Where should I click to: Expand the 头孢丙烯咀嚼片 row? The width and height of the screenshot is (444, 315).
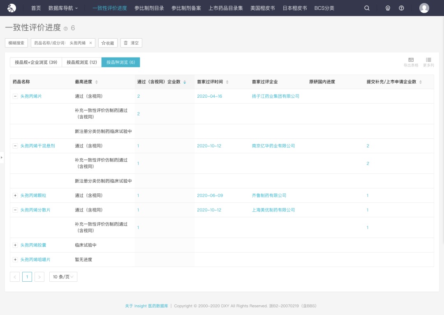click(15, 260)
